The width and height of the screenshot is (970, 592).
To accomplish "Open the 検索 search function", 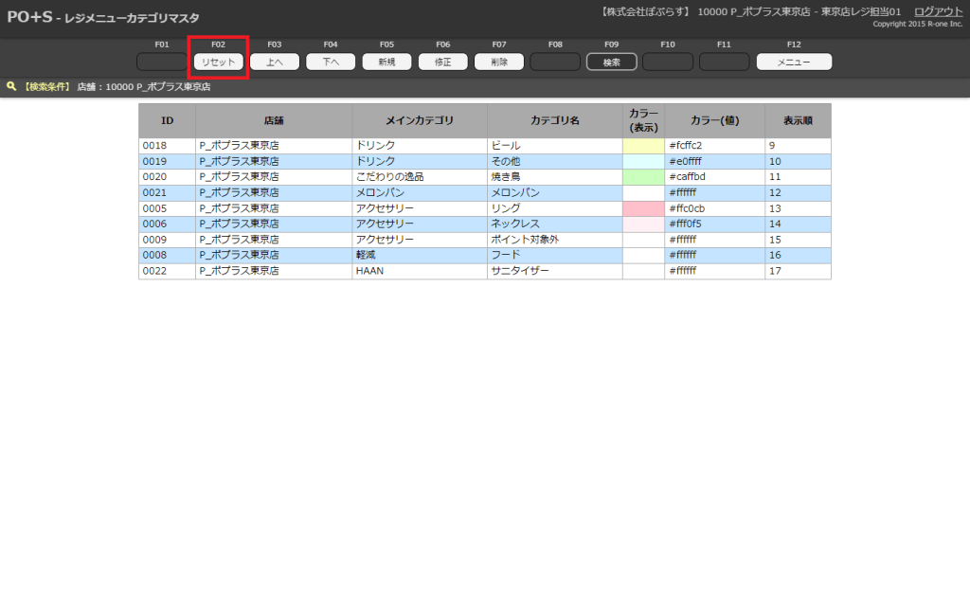I will click(611, 62).
